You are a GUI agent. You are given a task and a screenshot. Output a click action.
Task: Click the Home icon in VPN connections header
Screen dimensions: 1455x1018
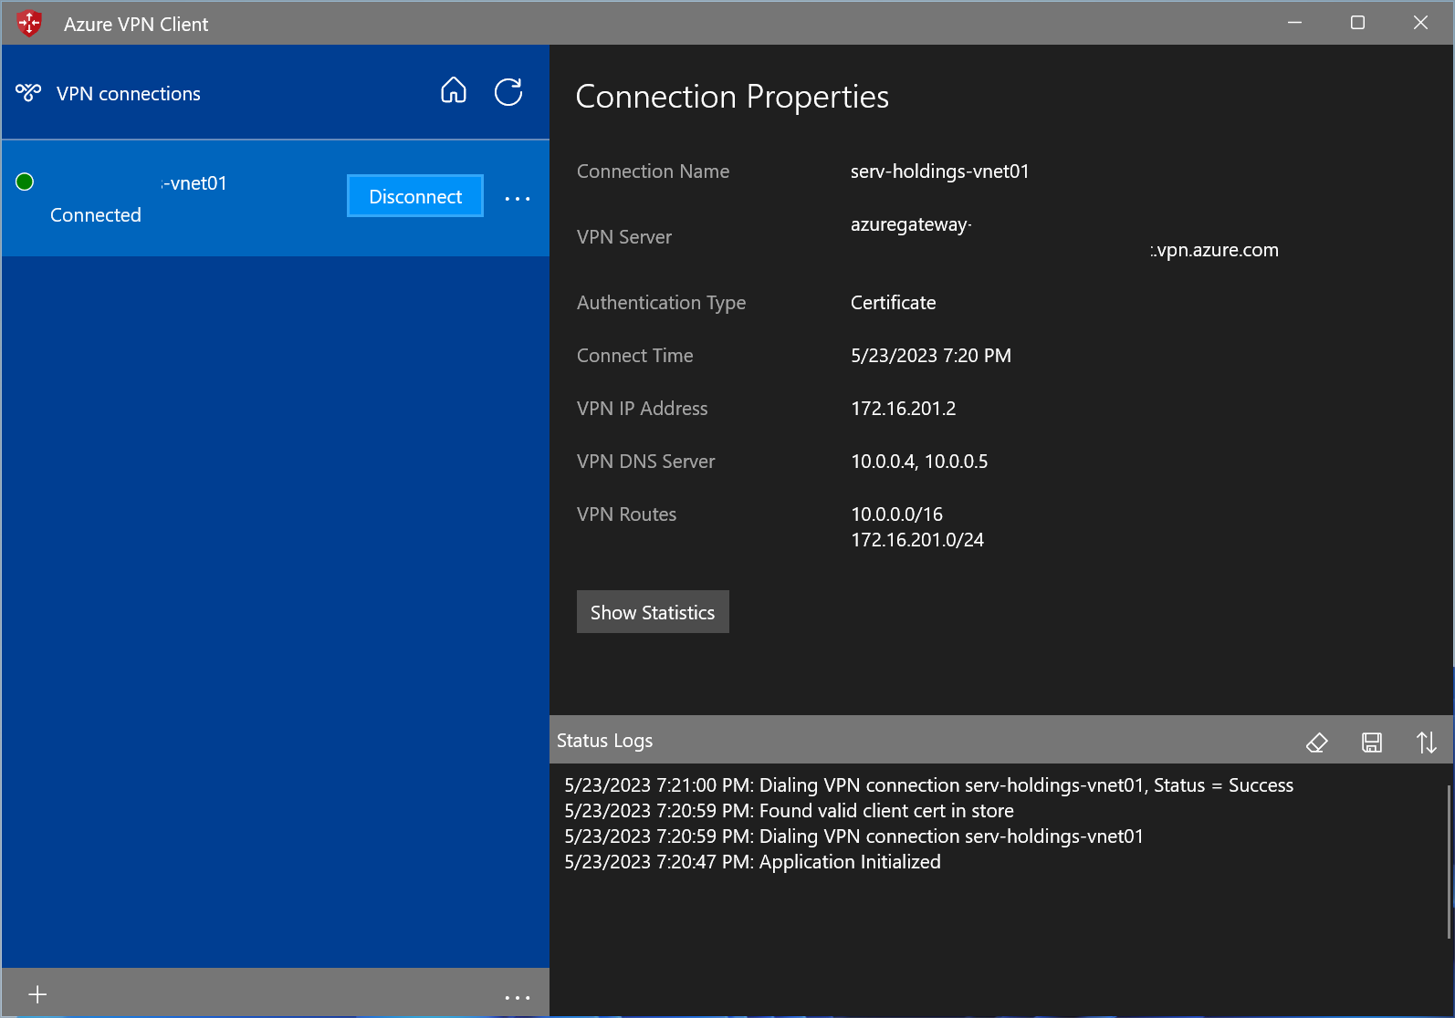point(454,91)
